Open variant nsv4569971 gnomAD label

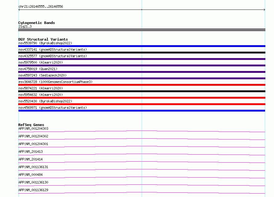(x=53, y=108)
